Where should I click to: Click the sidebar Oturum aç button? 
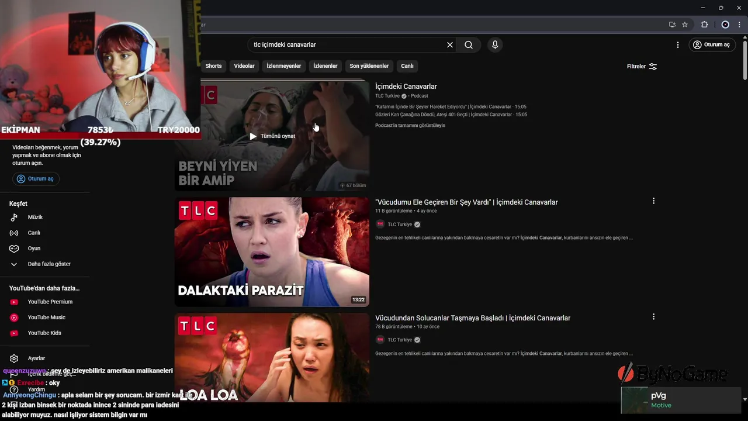pyautogui.click(x=36, y=179)
